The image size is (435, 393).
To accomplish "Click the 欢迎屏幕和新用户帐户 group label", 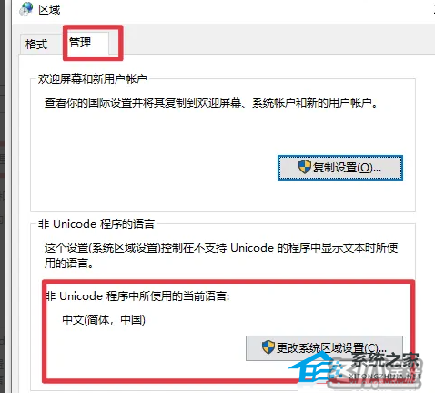I will (x=92, y=79).
